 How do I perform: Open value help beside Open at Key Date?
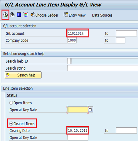pyautogui.click(x=91, y=110)
